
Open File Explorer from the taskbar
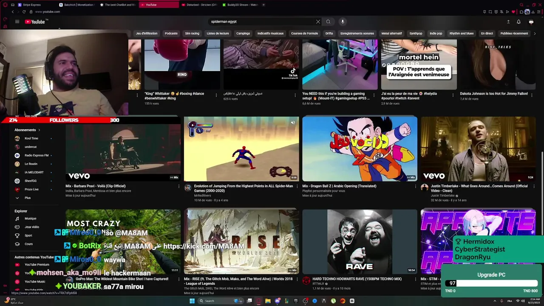pos(268,301)
